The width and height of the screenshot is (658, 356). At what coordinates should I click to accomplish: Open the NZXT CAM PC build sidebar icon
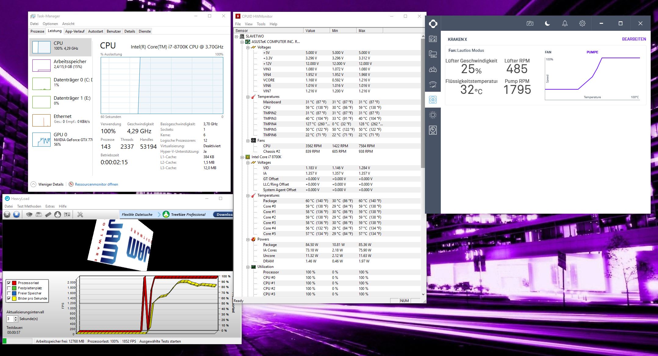[433, 54]
